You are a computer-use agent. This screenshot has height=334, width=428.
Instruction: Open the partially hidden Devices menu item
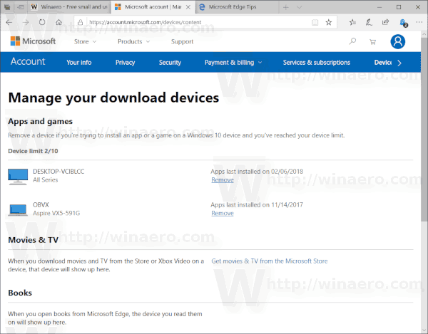383,63
